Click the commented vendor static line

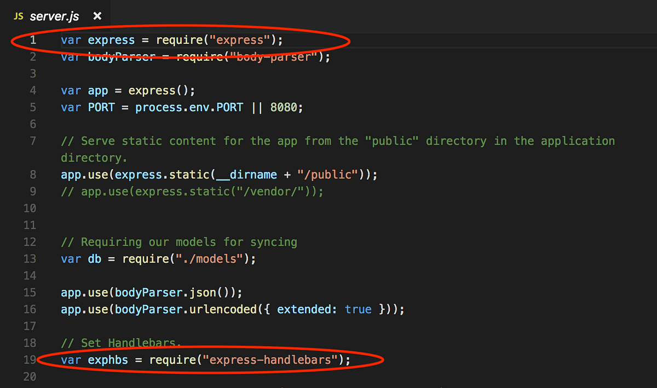(192, 191)
